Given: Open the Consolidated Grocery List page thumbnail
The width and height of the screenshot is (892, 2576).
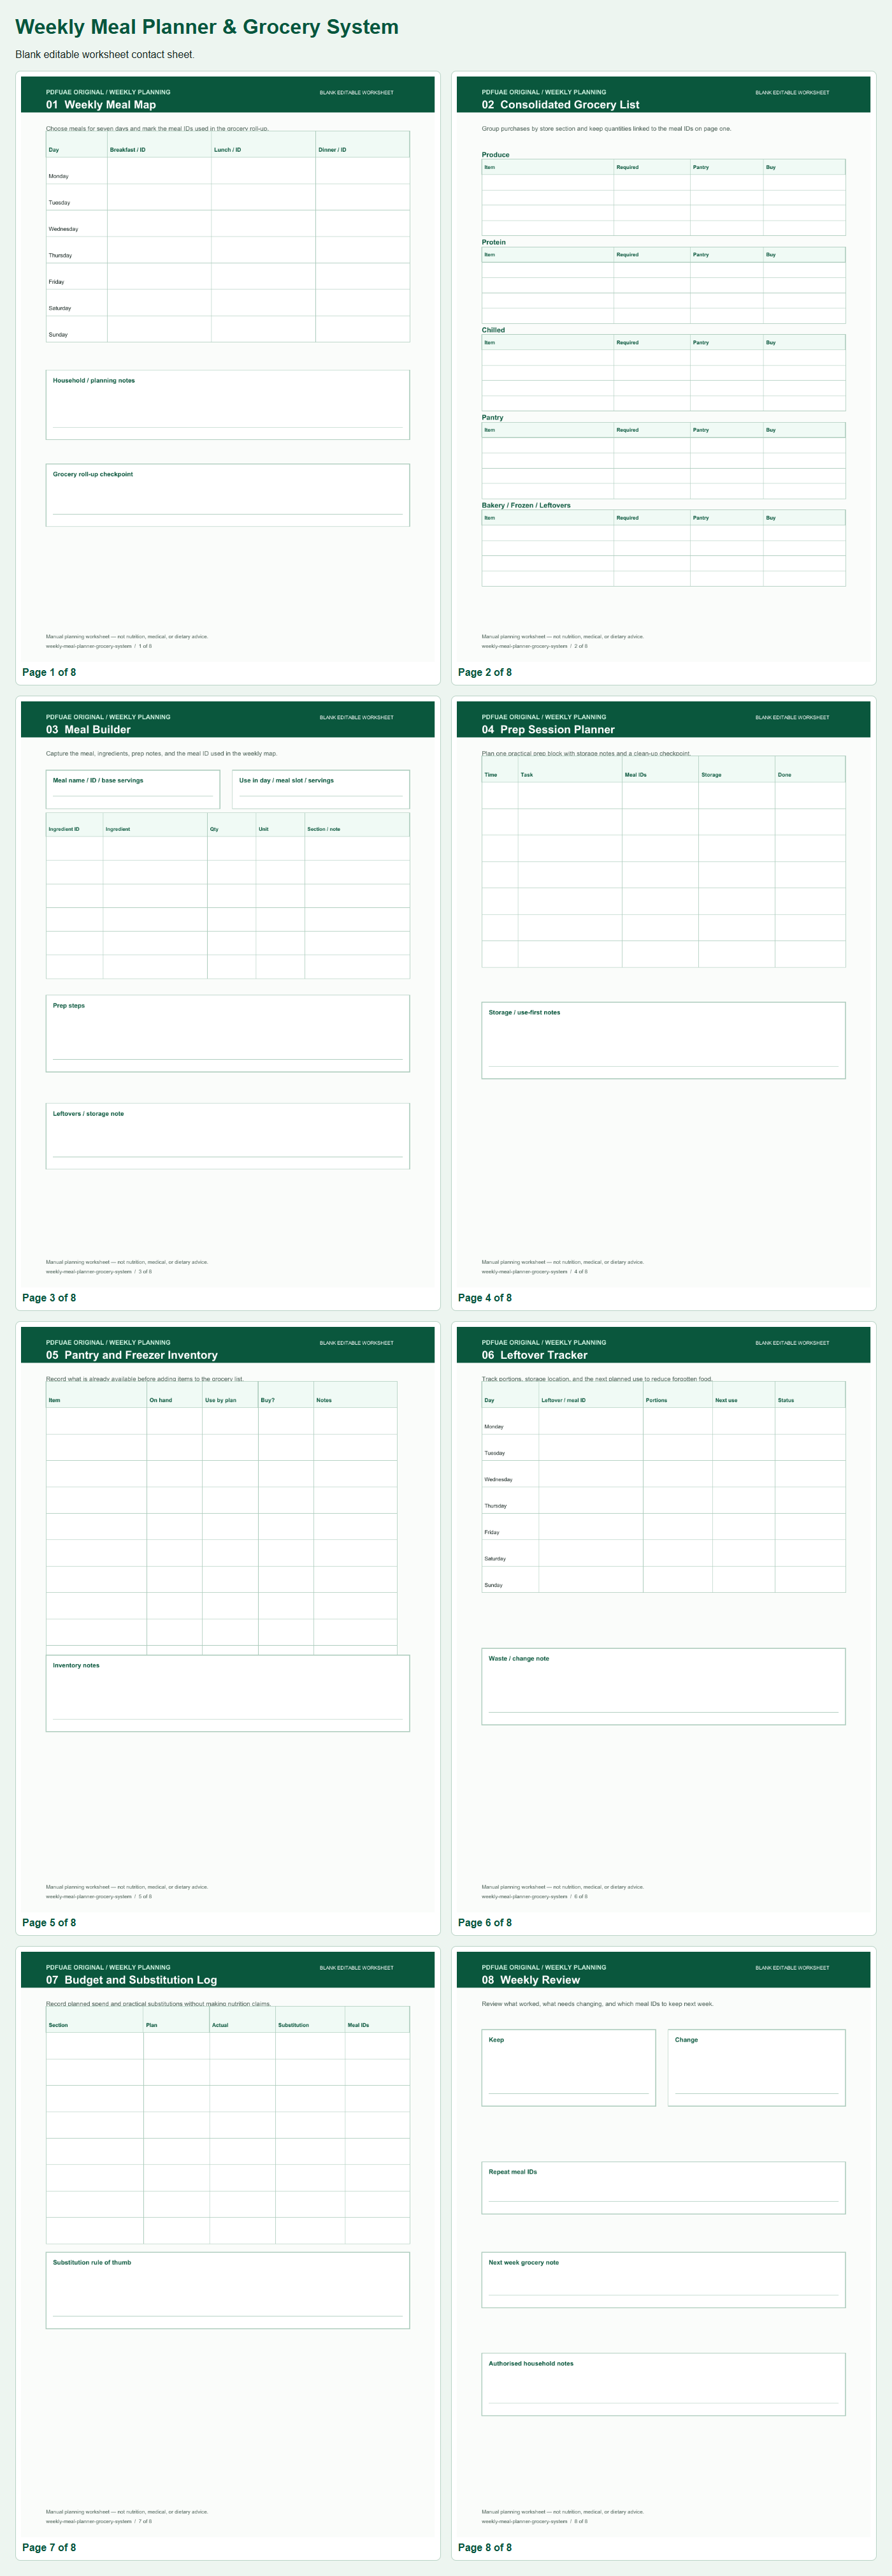Looking at the screenshot, I should click(663, 368).
